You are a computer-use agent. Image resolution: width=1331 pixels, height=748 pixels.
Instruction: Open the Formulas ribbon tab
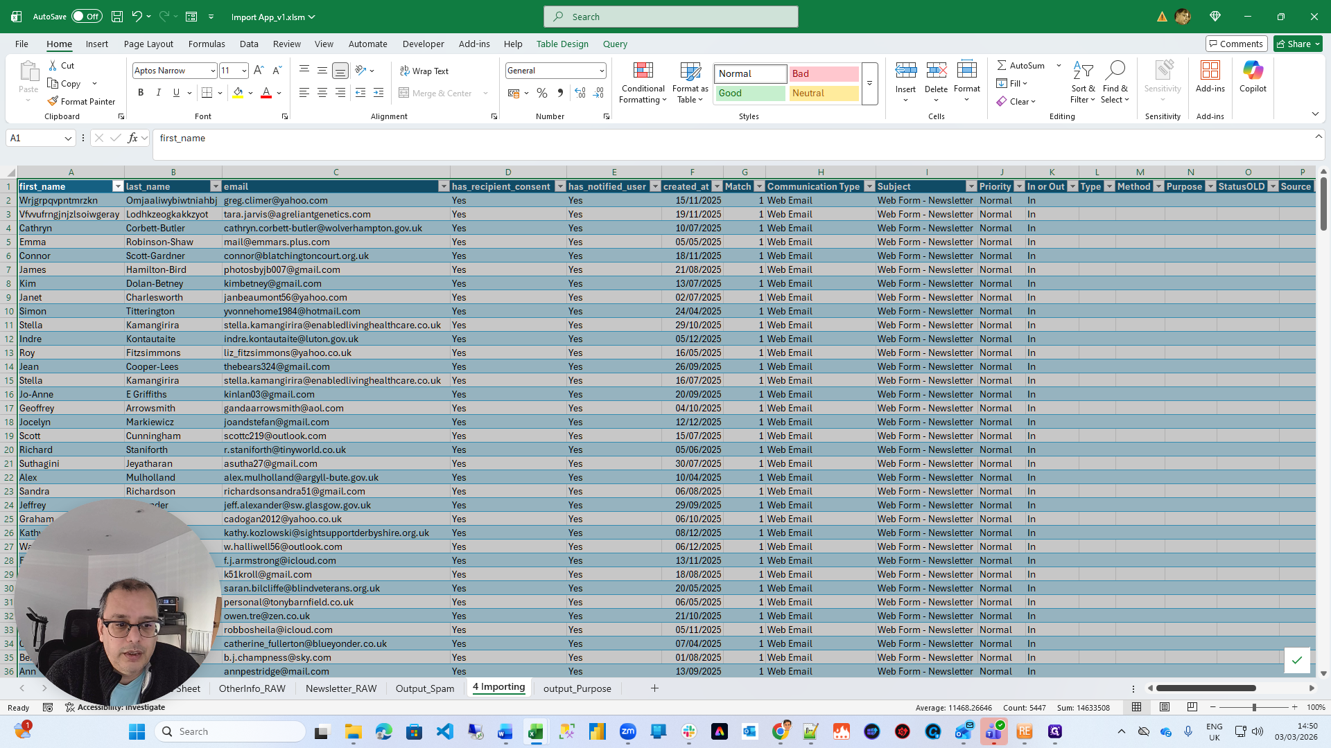pyautogui.click(x=207, y=44)
